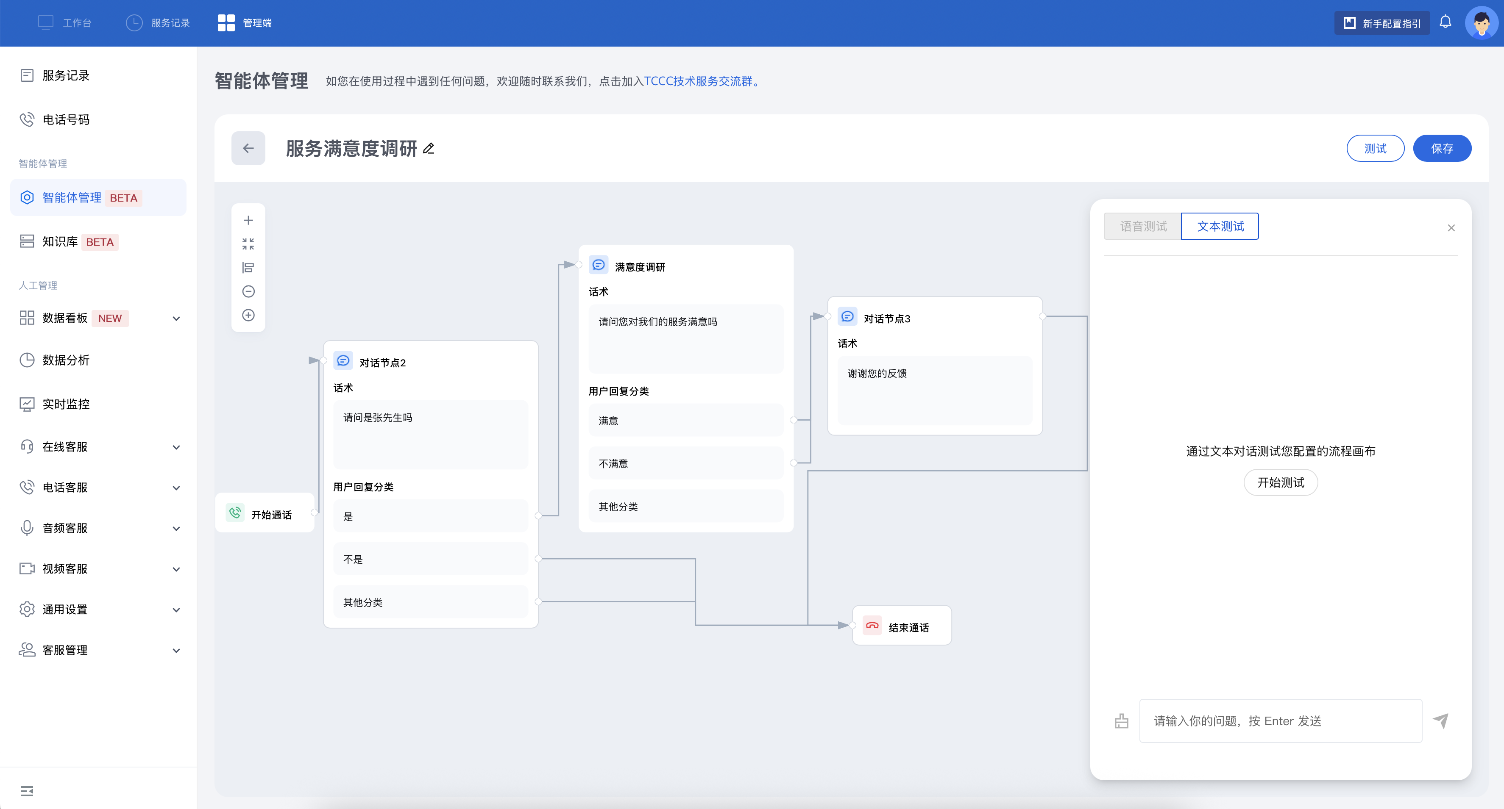
Task: Select the 文本测试 tab
Action: click(x=1220, y=226)
